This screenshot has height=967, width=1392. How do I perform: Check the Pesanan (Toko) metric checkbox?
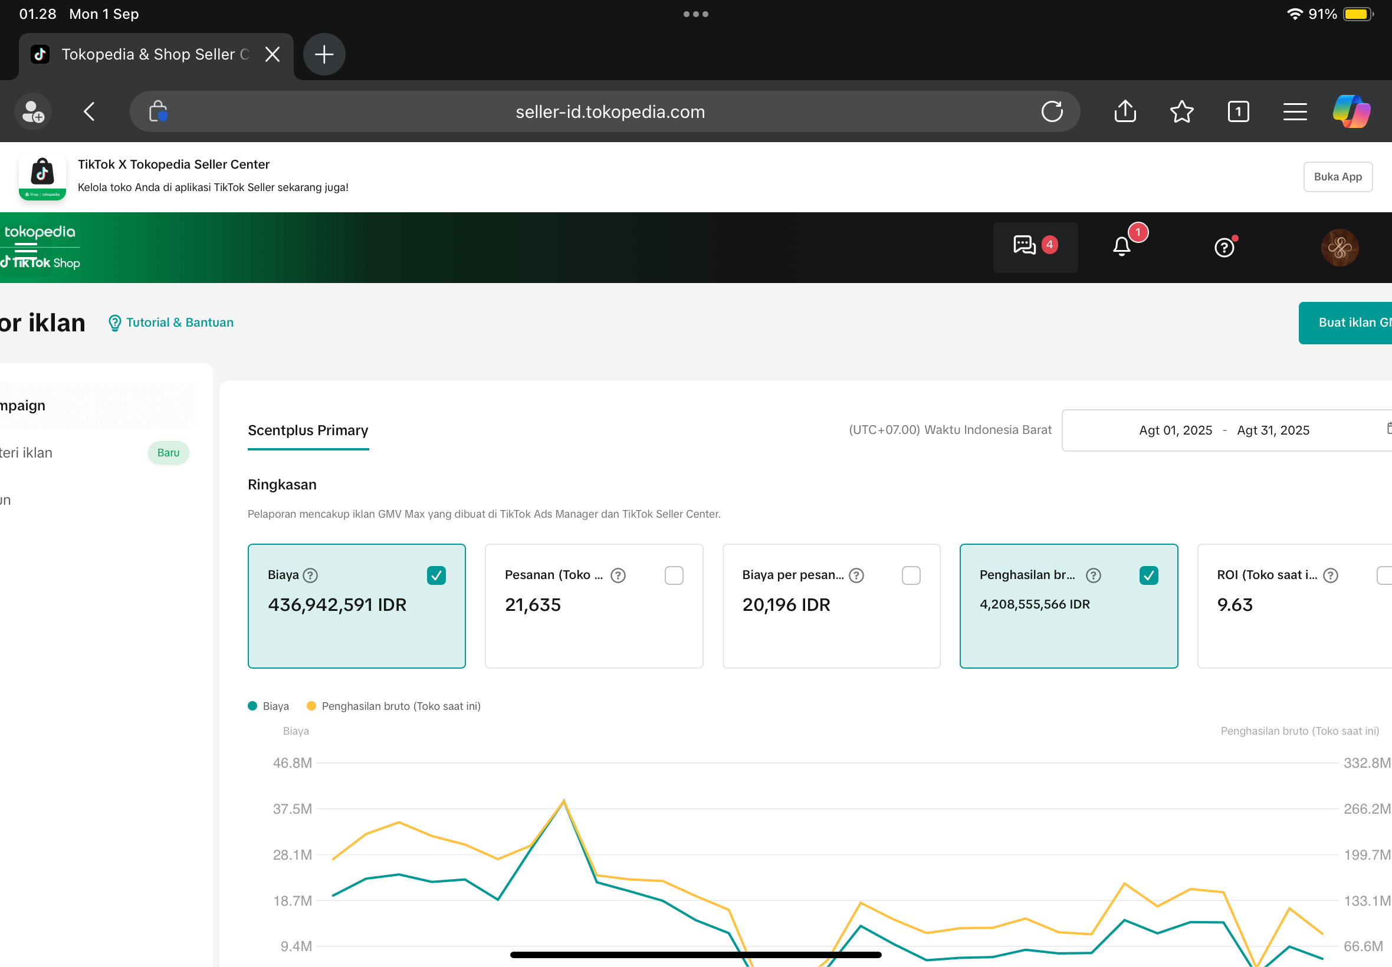674,575
